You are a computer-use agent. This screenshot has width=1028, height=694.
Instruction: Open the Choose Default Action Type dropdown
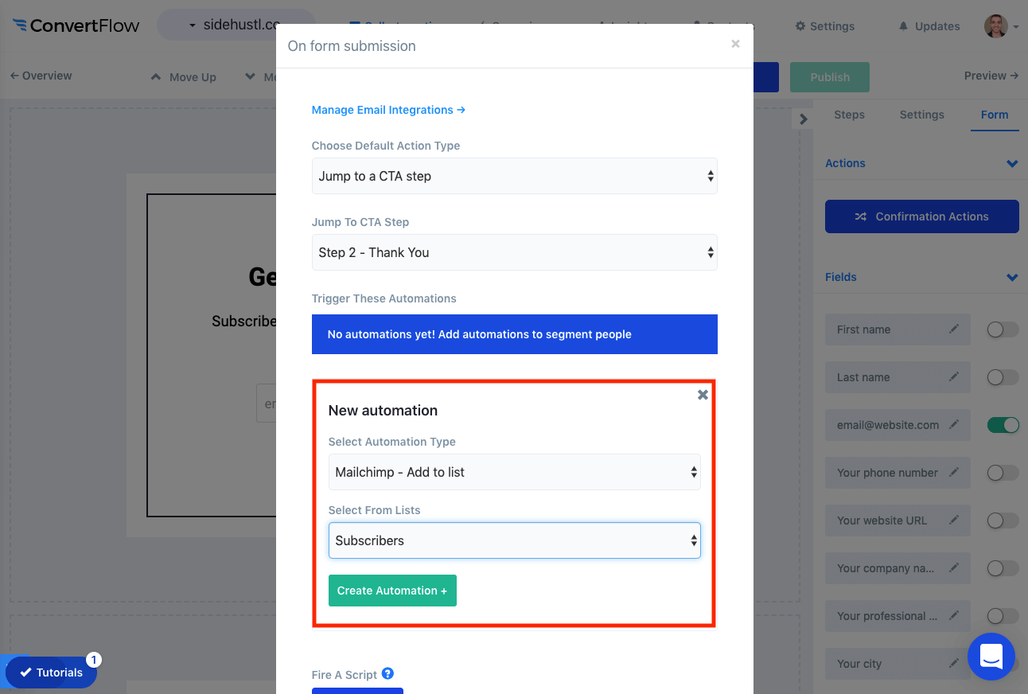click(514, 176)
